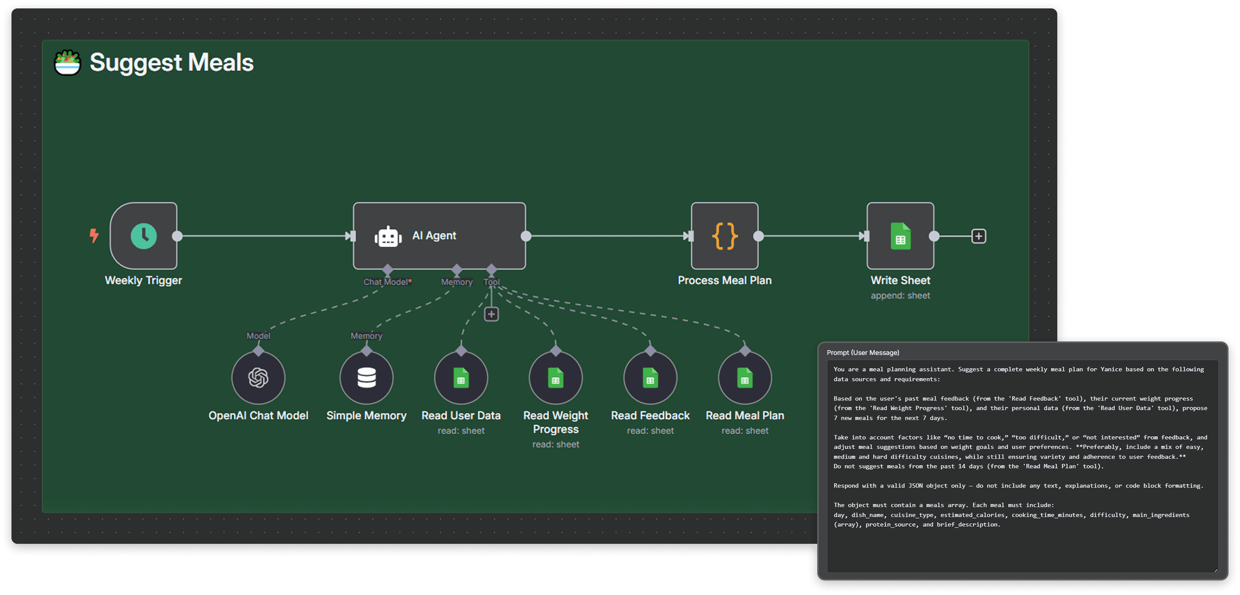Select the Read Weight Progress node
1240x595 pixels.
[x=555, y=378]
